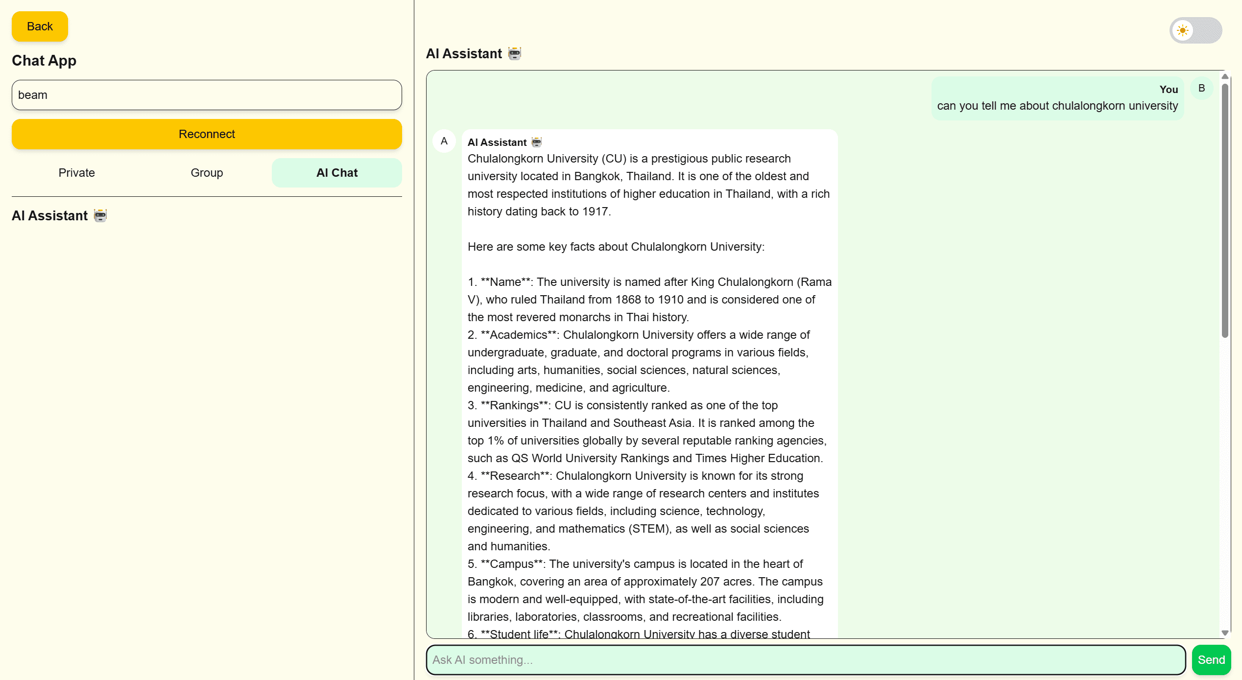The height and width of the screenshot is (680, 1242).
Task: Click the '5. **Campus**' list item
Action: (x=645, y=590)
